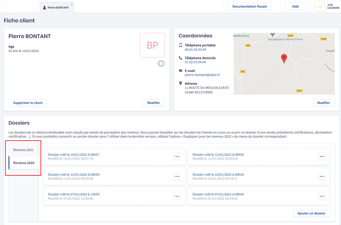Screen dimensions: 341x225
Task: Open options menu for dossier created 14/01/2022
Action: [x=177, y=157]
